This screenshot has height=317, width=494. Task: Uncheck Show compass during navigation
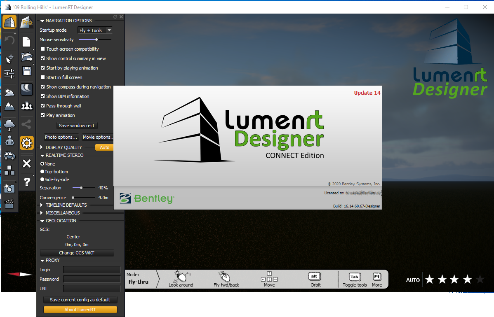[x=42, y=87]
